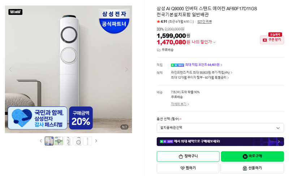The image size is (289, 176).
Task: Click the shopping bag icon on 장바구니
Action: pos(181,156)
